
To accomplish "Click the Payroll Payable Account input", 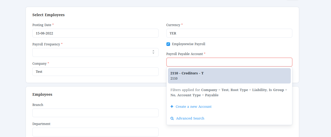I will (229, 62).
